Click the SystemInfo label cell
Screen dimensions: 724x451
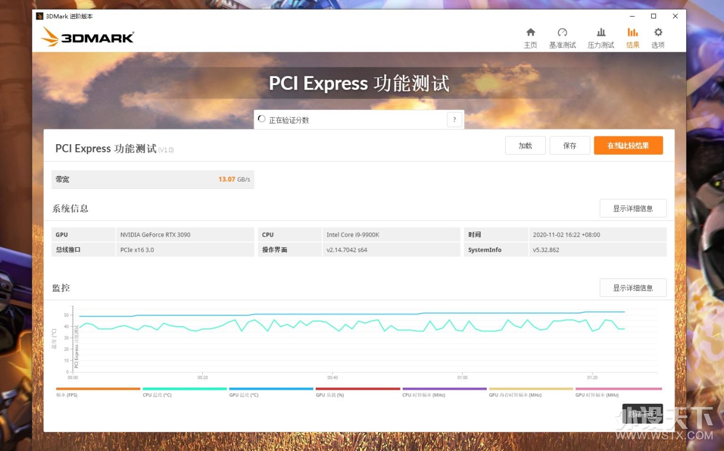click(496, 249)
